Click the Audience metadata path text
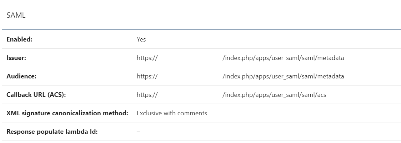Image resolution: width=401 pixels, height=143 pixels. [x=283, y=76]
